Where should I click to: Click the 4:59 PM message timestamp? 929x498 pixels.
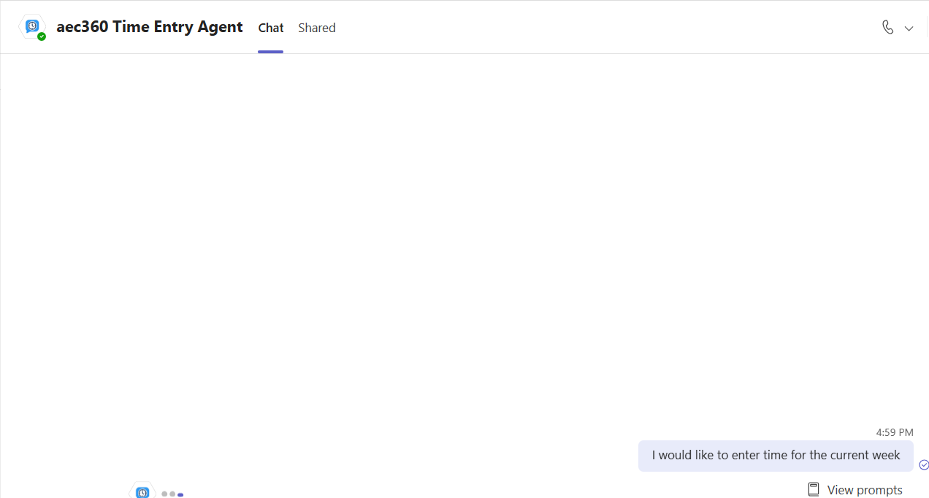(x=895, y=432)
